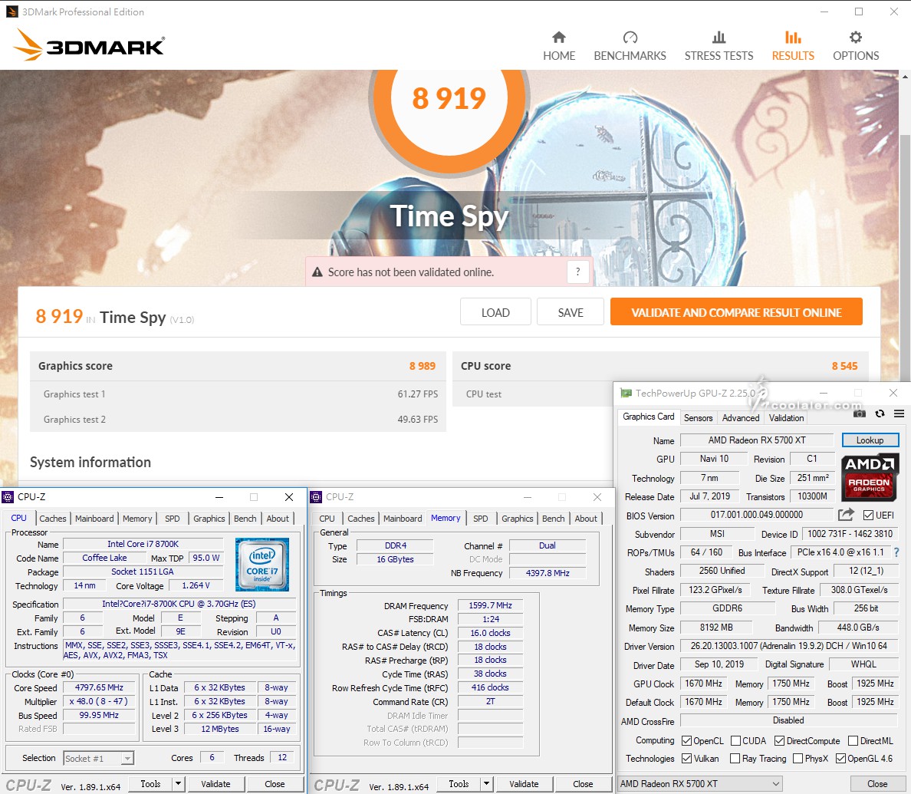Open the Socket #1 selection dropdown in CPU-Z
Viewport: 911px width, 794px height.
pyautogui.click(x=99, y=758)
